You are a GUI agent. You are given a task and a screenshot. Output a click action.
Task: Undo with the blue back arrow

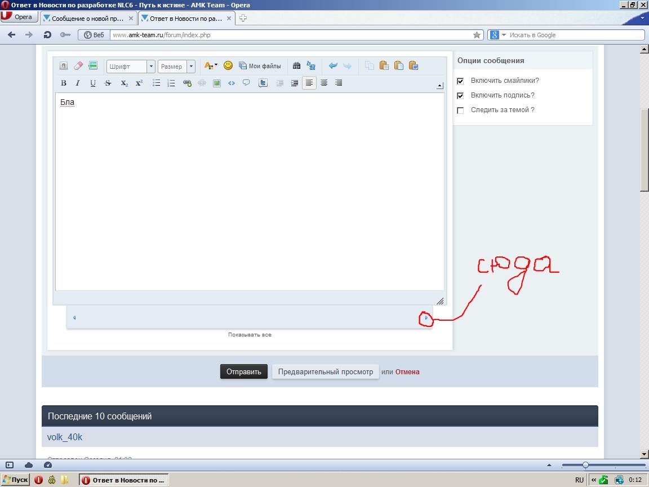click(x=333, y=65)
